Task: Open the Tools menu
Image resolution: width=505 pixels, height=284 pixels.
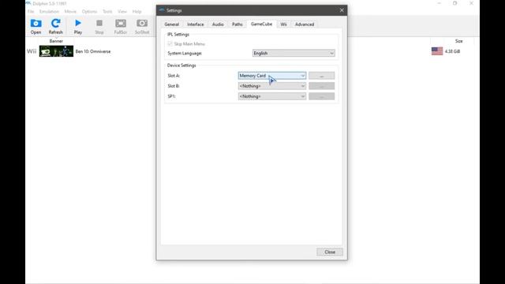Action: [x=107, y=12]
